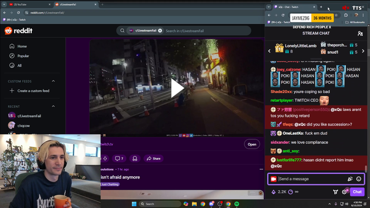Click the taskbar Search box

pyautogui.click(x=160, y=204)
